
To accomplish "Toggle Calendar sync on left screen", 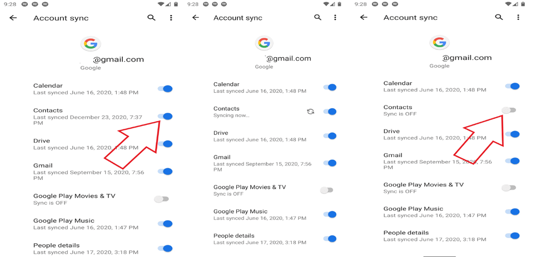I will (165, 89).
